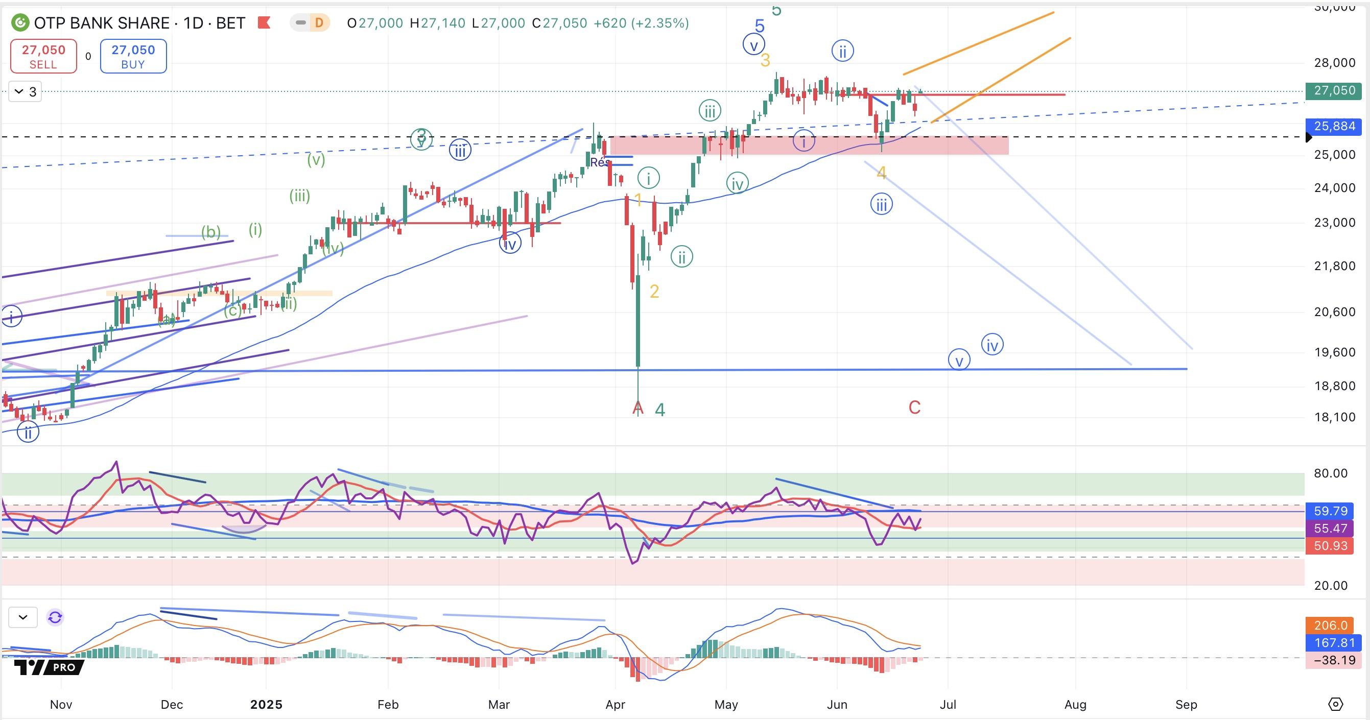Click the blue 5 label at top

point(760,26)
